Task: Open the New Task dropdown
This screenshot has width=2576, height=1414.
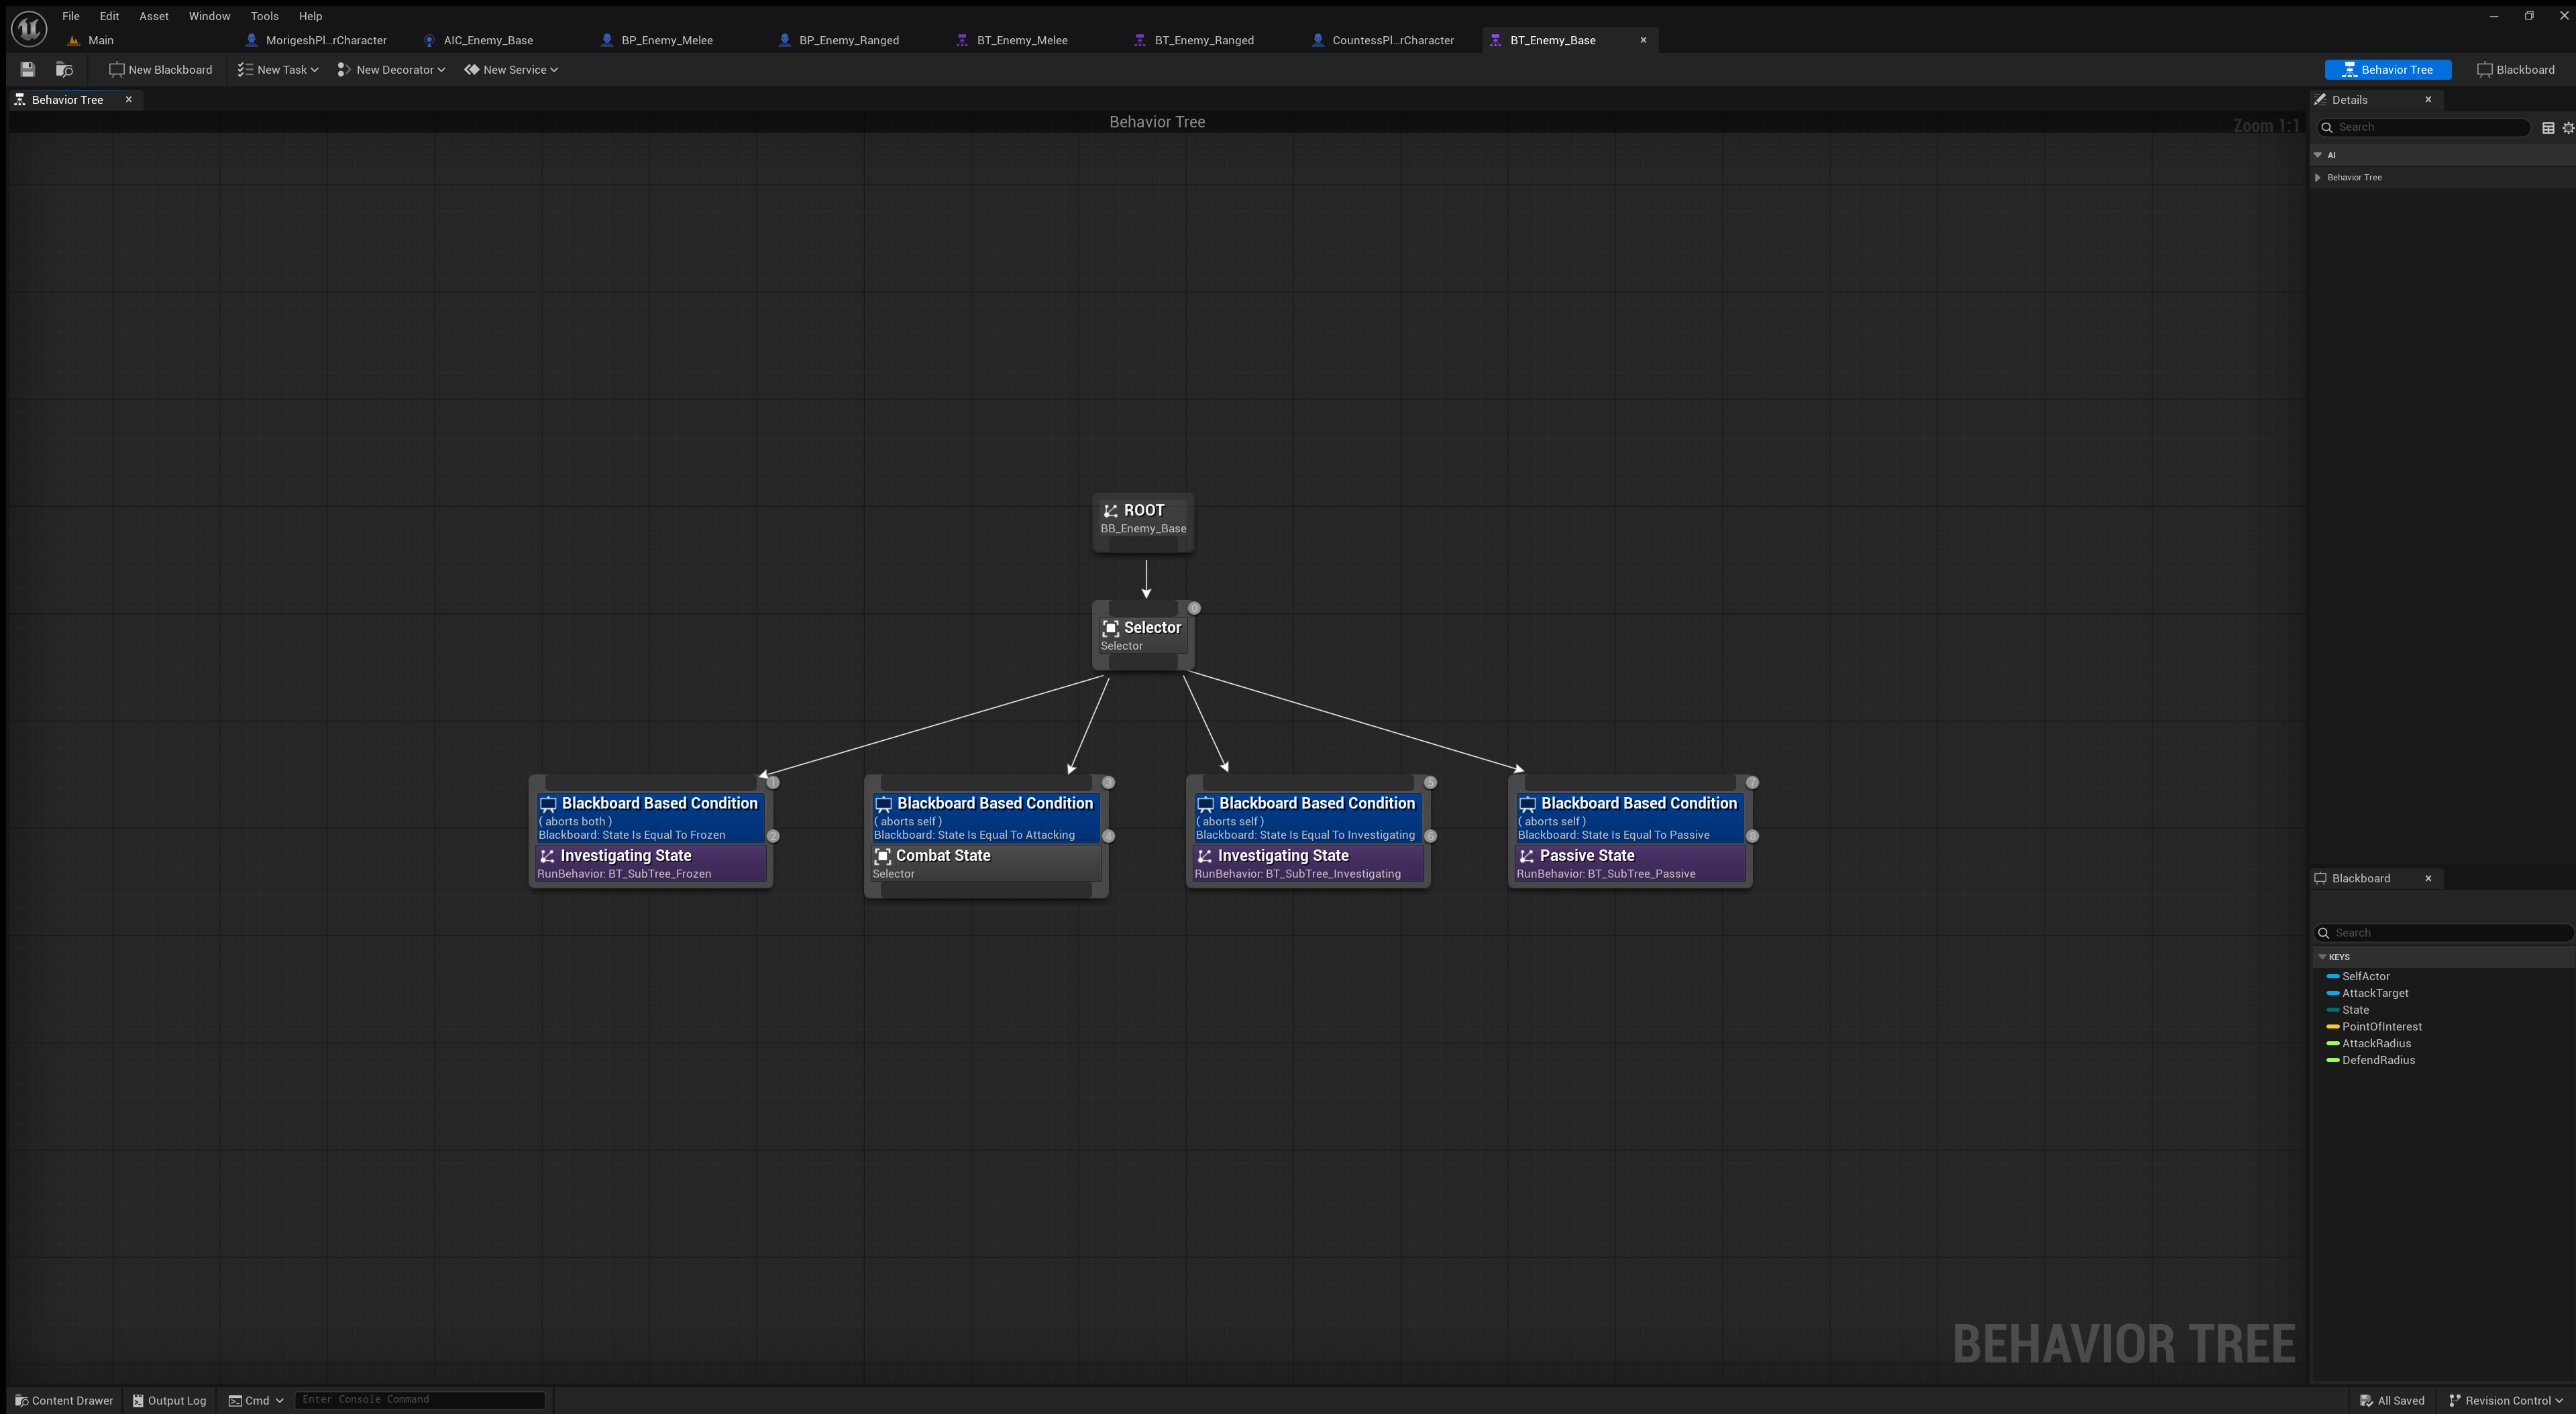Action: pos(278,69)
